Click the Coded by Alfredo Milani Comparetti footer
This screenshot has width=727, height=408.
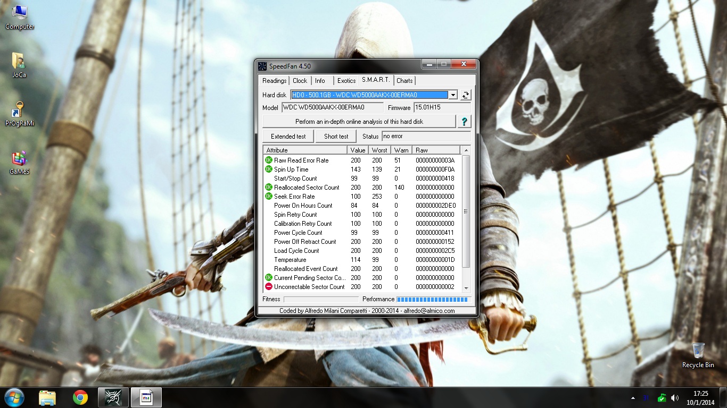tap(367, 311)
